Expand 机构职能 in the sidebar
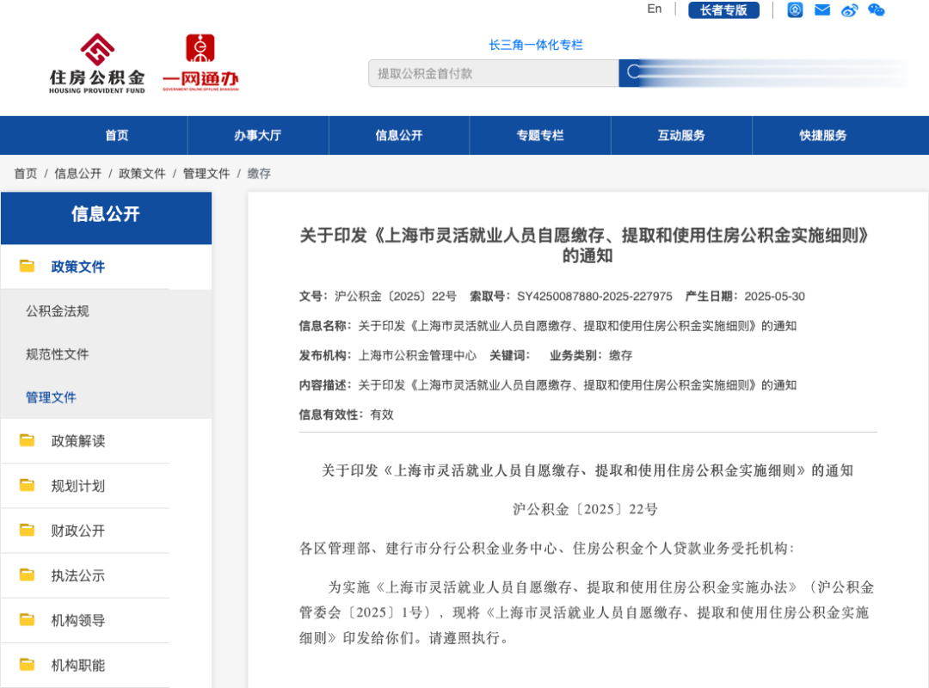Viewport: 929px width, 688px height. (77, 666)
